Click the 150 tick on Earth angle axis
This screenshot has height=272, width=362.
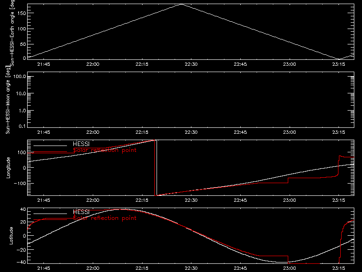(x=22, y=13)
